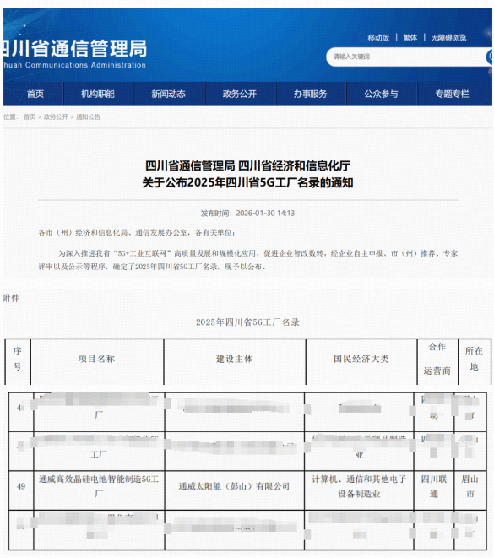Click the 四川省通信管理局 site logo
Image resolution: width=494 pixels, height=558 pixels.
[x=75, y=53]
